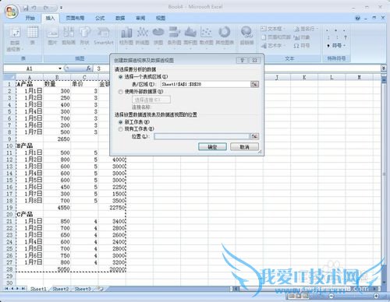Screen dimensions: 390x302
Task: Close the 创建数据透视表 dialog
Action: click(x=254, y=60)
